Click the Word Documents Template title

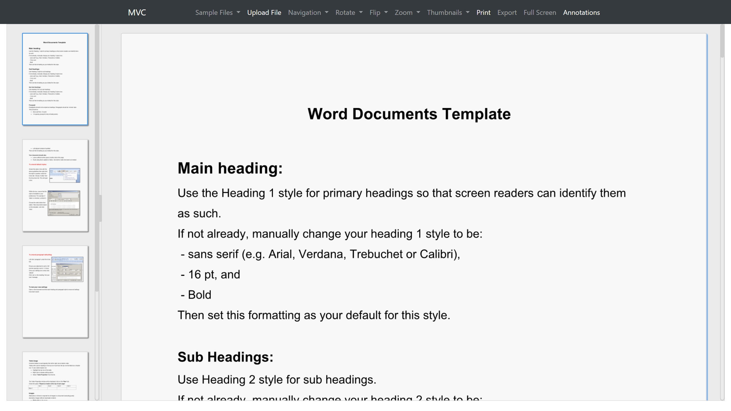pyautogui.click(x=409, y=114)
